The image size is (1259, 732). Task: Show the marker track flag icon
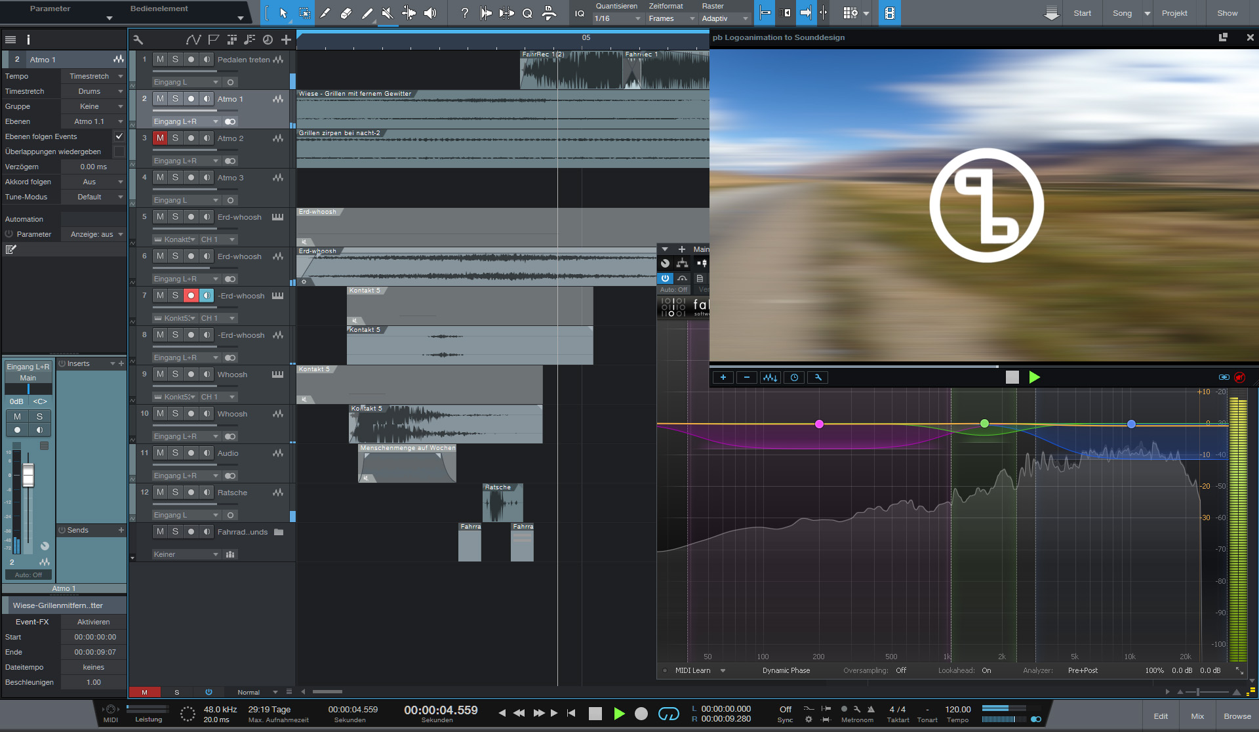point(213,40)
